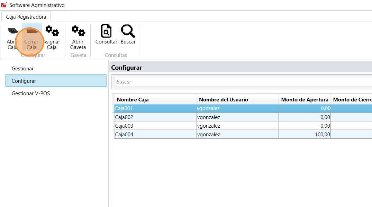Click the Cerrar Caja ribbon icon
Image resolution: width=372 pixels, height=207 pixels.
coord(31,32)
